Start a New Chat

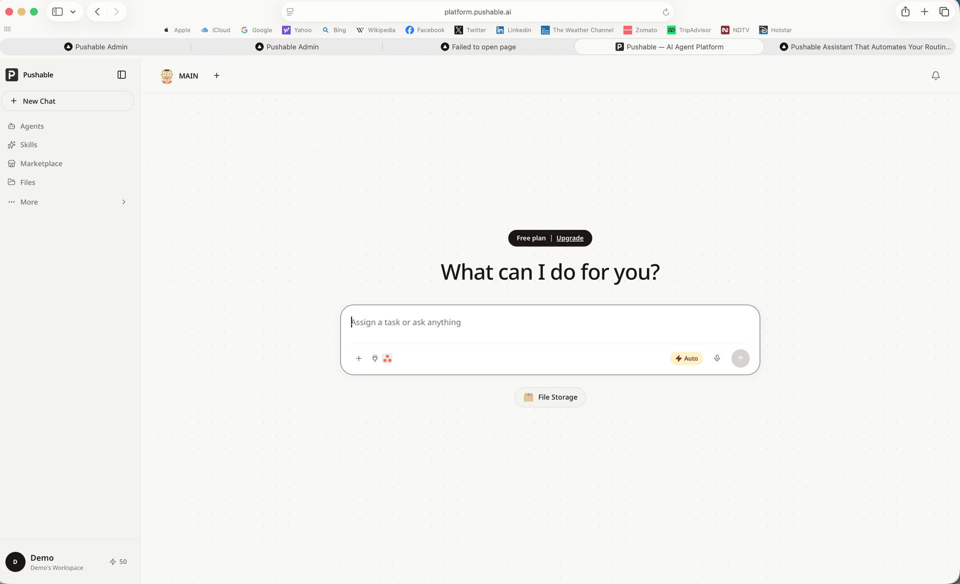pos(68,101)
